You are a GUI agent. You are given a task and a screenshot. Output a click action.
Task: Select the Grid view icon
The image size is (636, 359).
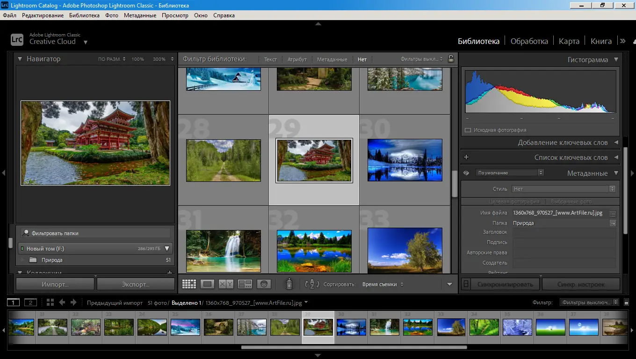189,284
